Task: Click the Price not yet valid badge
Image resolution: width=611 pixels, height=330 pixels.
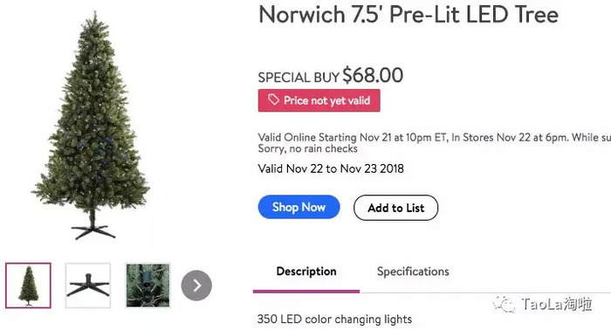Action: [x=319, y=100]
